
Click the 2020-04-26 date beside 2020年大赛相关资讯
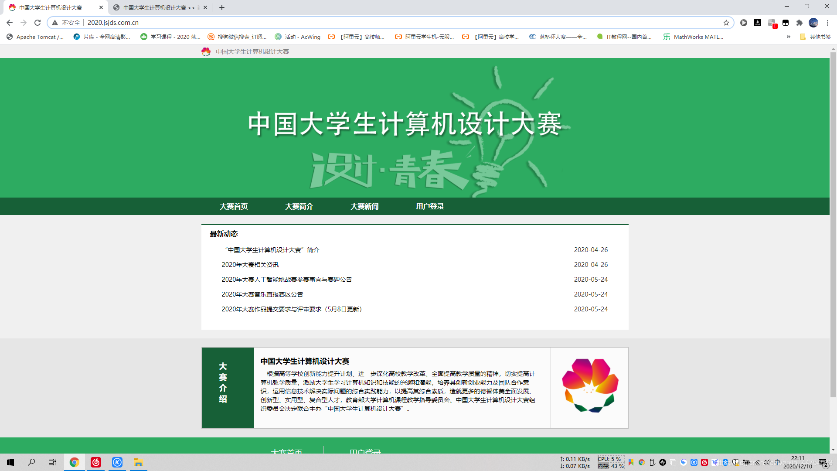[591, 265]
